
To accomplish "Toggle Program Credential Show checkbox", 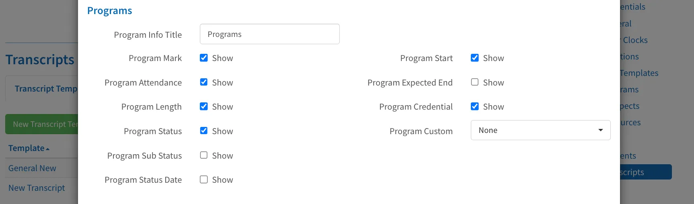I will 475,106.
